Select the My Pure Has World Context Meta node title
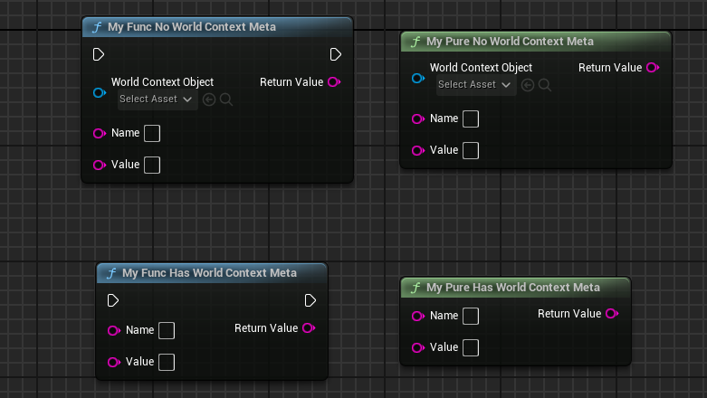This screenshot has height=398, width=707. click(512, 288)
